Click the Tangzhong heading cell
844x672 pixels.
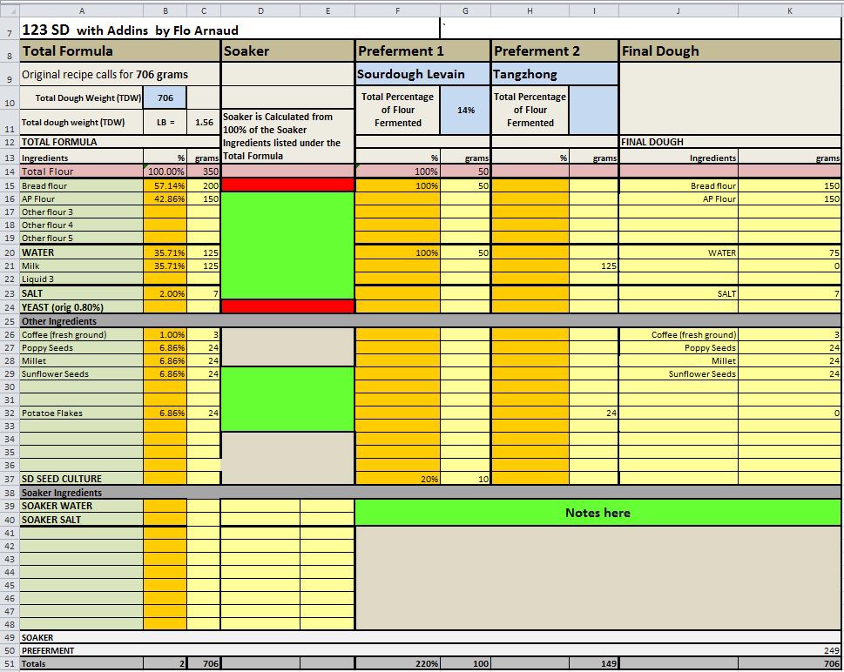[x=555, y=75]
